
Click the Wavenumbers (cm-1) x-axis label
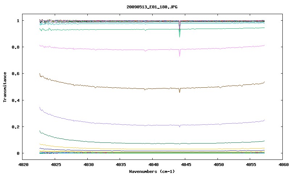[x=152, y=171]
